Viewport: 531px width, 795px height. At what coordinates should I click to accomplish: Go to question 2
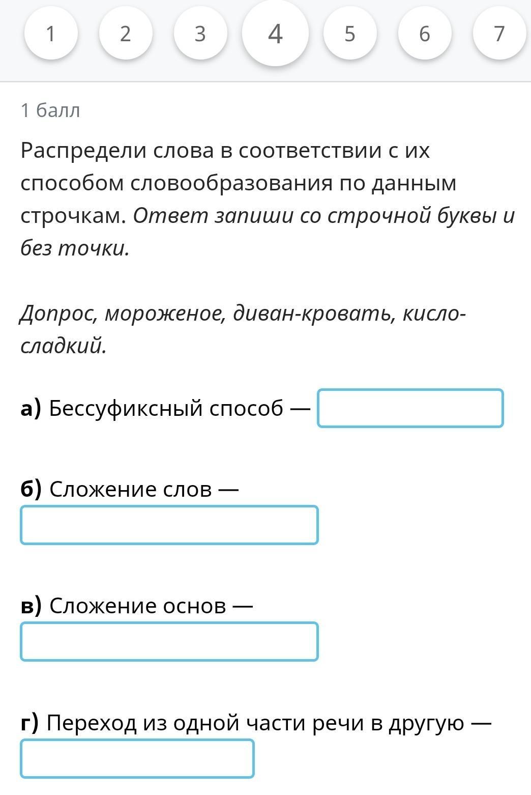[126, 34]
